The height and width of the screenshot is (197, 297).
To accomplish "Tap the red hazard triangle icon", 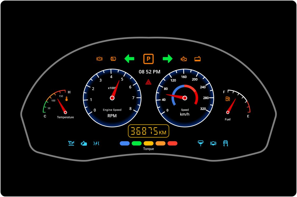I will (148, 82).
